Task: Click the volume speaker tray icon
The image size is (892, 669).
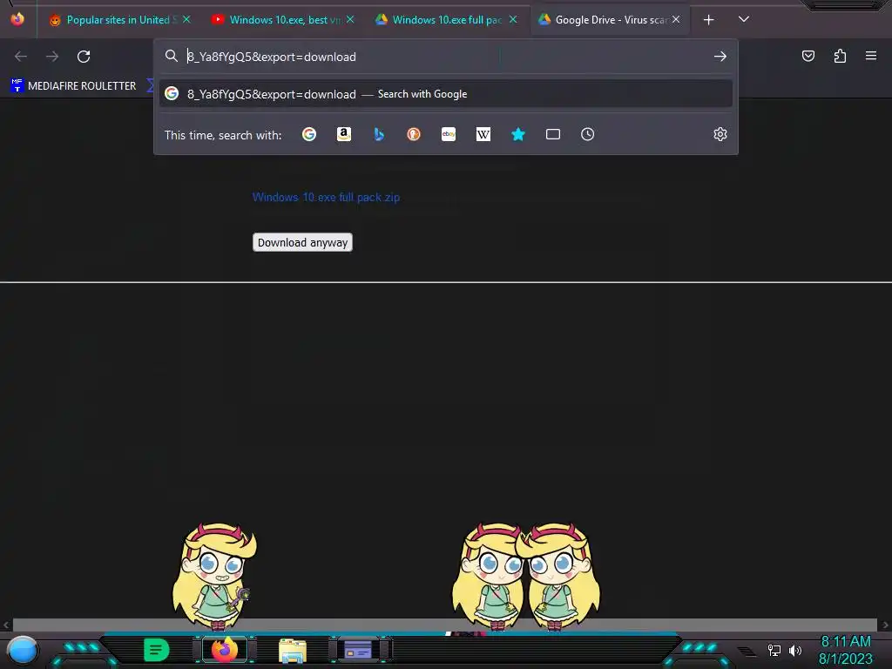Action: [x=795, y=650]
